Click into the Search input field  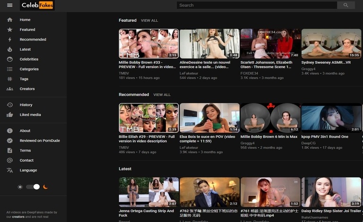pos(256,5)
